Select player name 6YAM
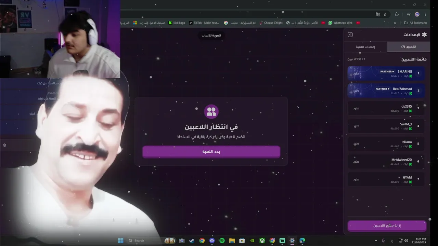The height and width of the screenshot is (246, 438). click(408, 178)
